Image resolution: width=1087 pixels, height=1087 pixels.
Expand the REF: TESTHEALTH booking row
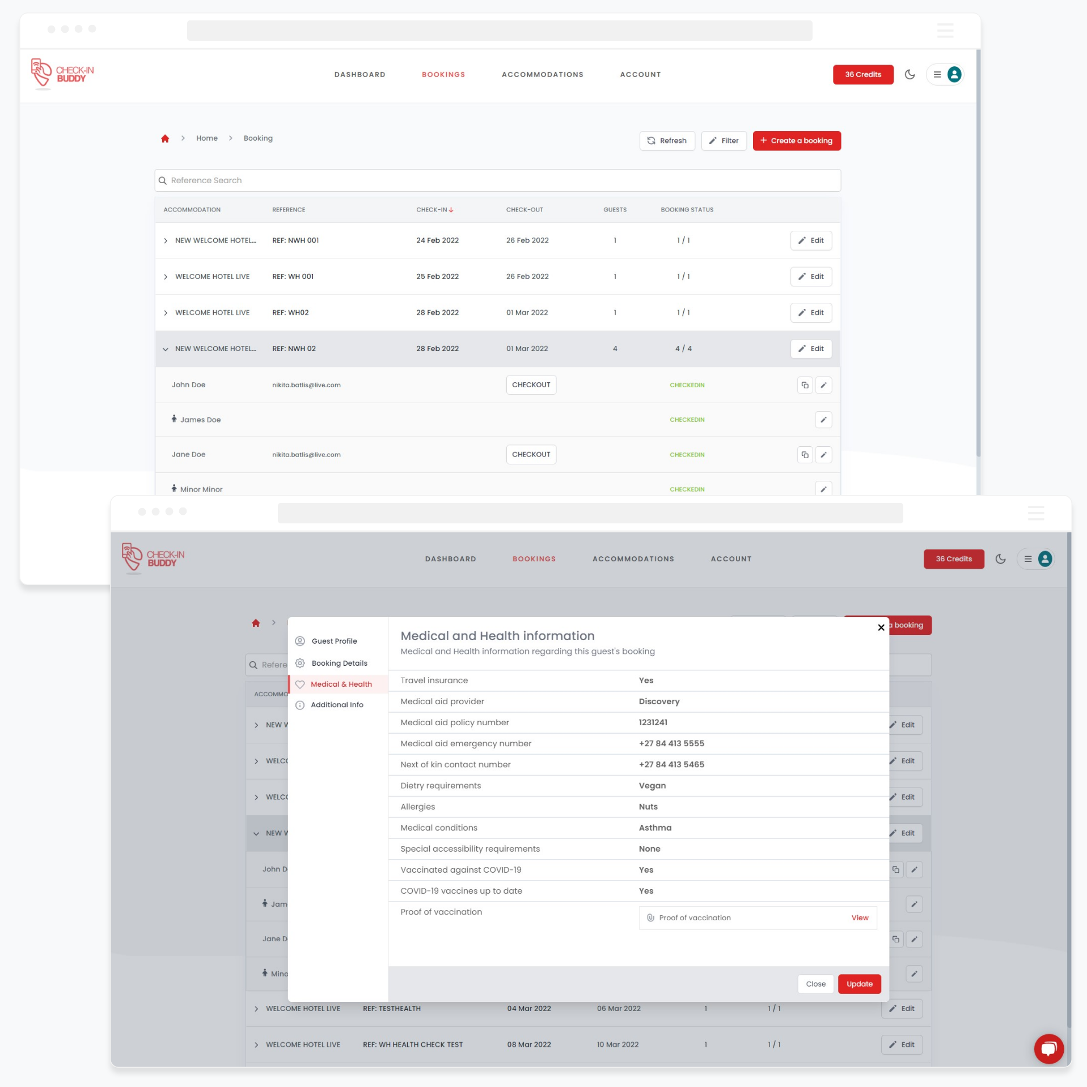click(256, 1009)
